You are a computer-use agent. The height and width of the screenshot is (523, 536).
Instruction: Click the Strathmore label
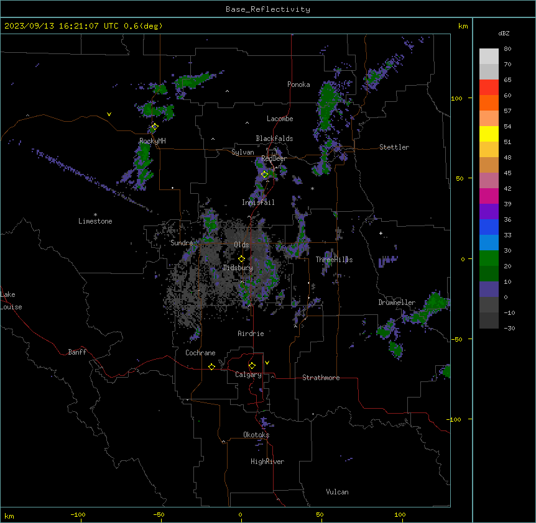[321, 378]
